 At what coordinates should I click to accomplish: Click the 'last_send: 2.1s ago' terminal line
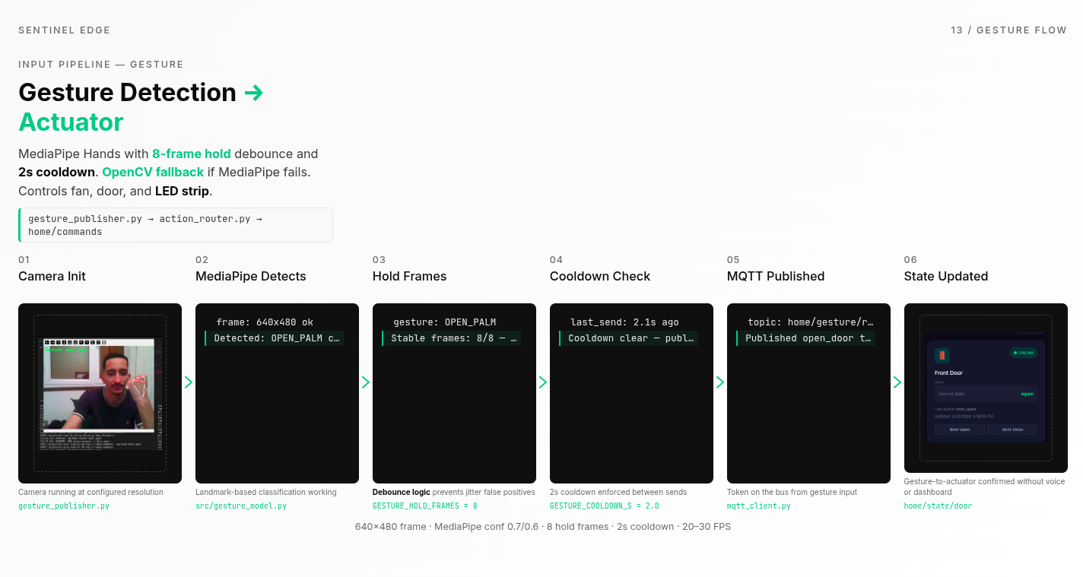click(624, 322)
